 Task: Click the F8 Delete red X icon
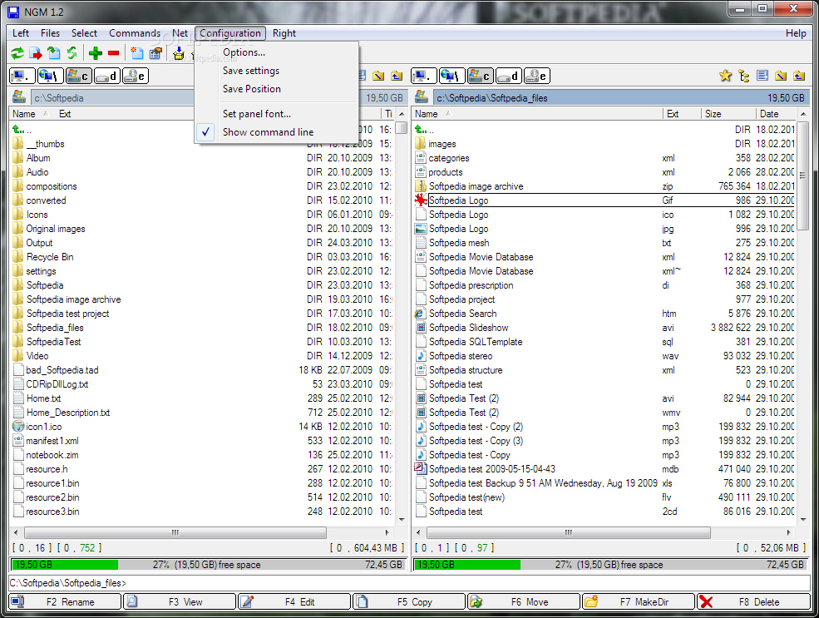coord(706,601)
